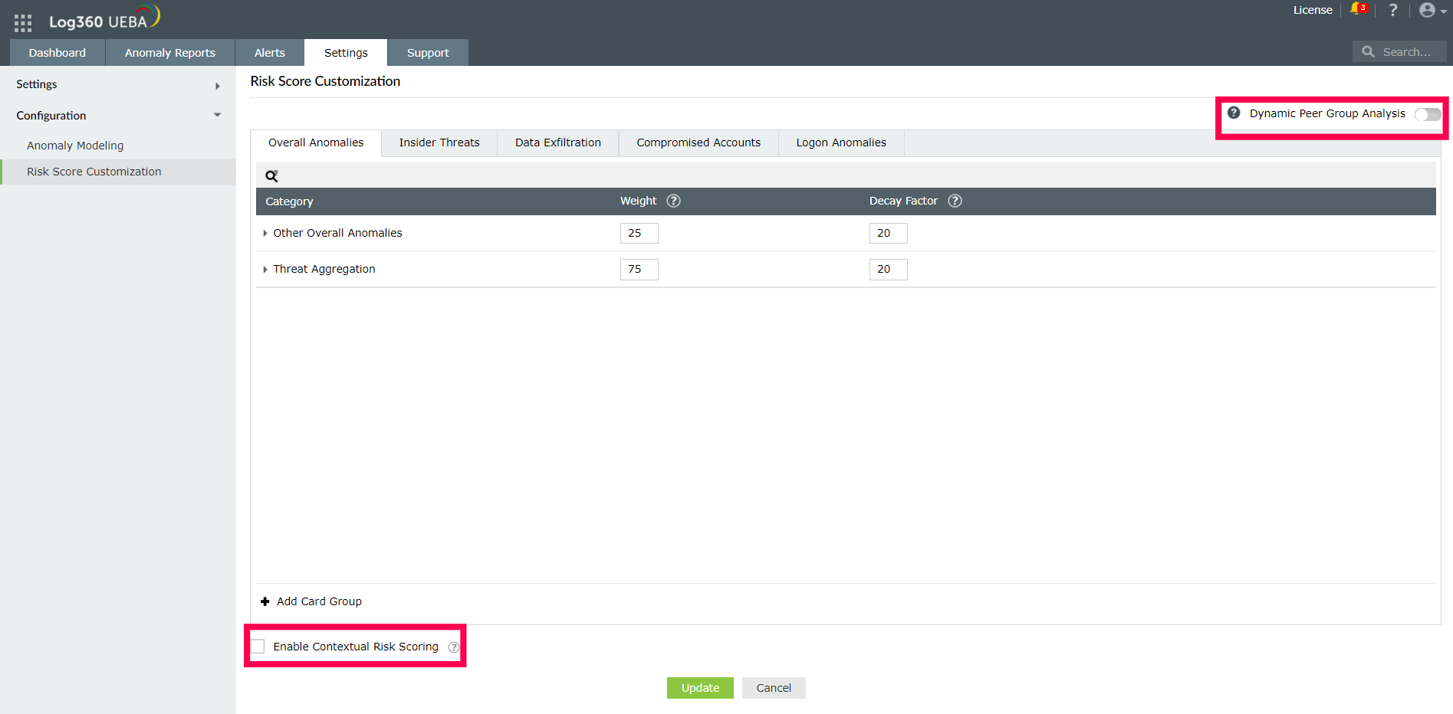Click the help question mark in header
Screen dimensions: 1453x714
click(1393, 10)
